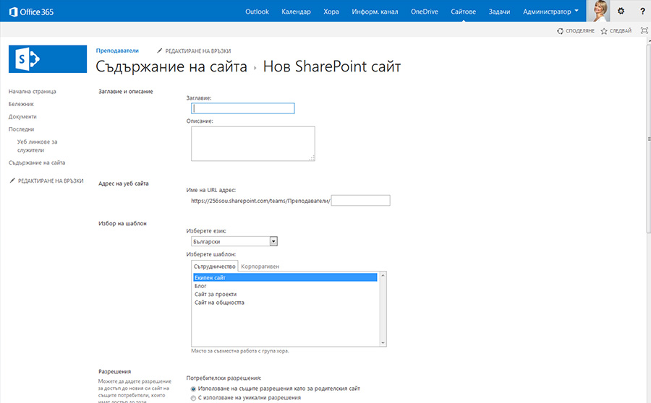This screenshot has height=403, width=651.
Task: Click the page vertical scrollbar
Action: [649, 139]
